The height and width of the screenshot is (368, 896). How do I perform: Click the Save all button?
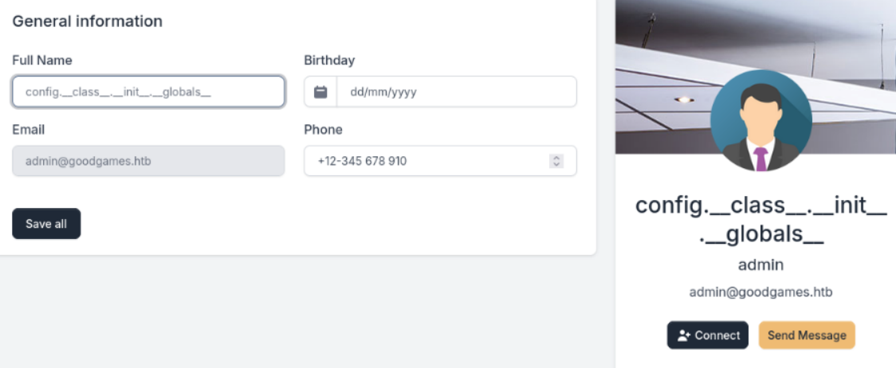point(46,223)
